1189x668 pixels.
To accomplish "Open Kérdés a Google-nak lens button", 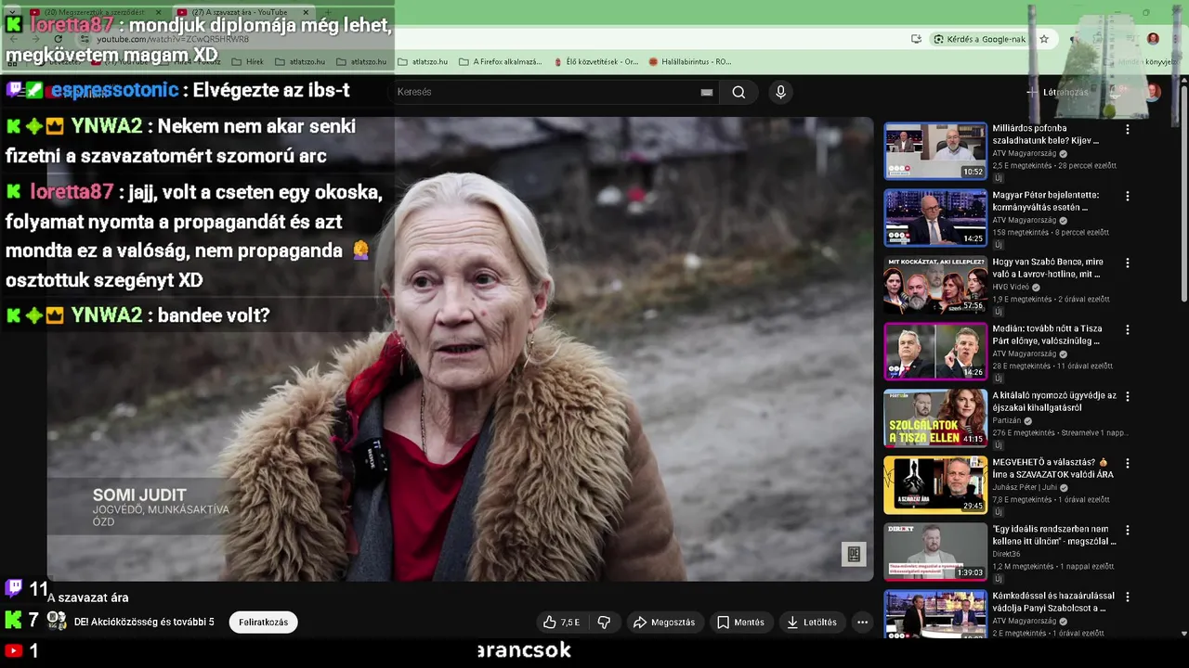I will point(980,39).
